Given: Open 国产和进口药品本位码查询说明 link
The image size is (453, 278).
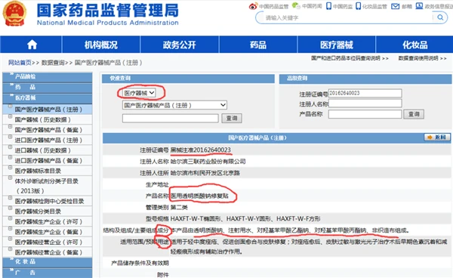Looking at the screenshot, I should (350, 58).
